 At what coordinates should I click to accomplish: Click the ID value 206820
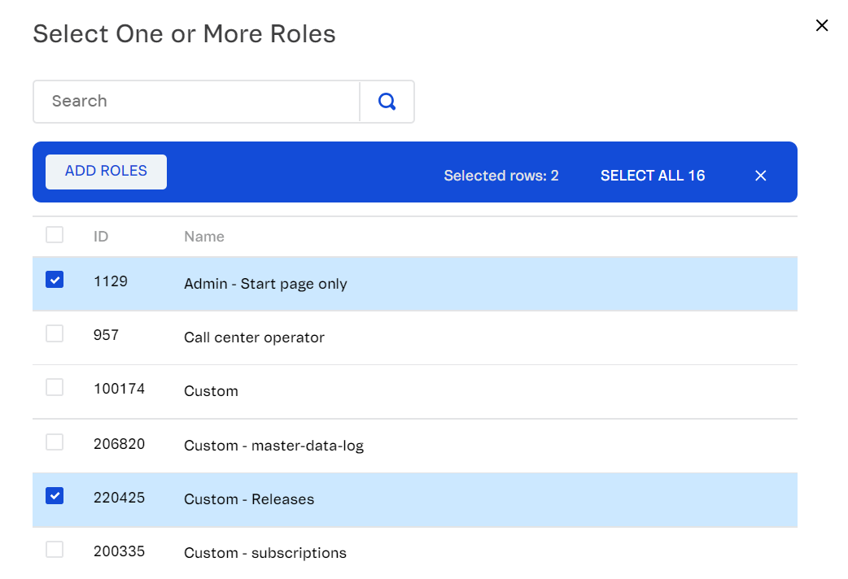click(119, 444)
